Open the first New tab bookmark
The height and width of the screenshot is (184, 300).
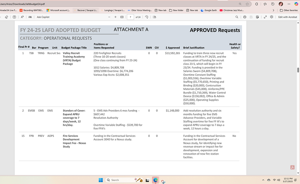(x=160, y=10)
